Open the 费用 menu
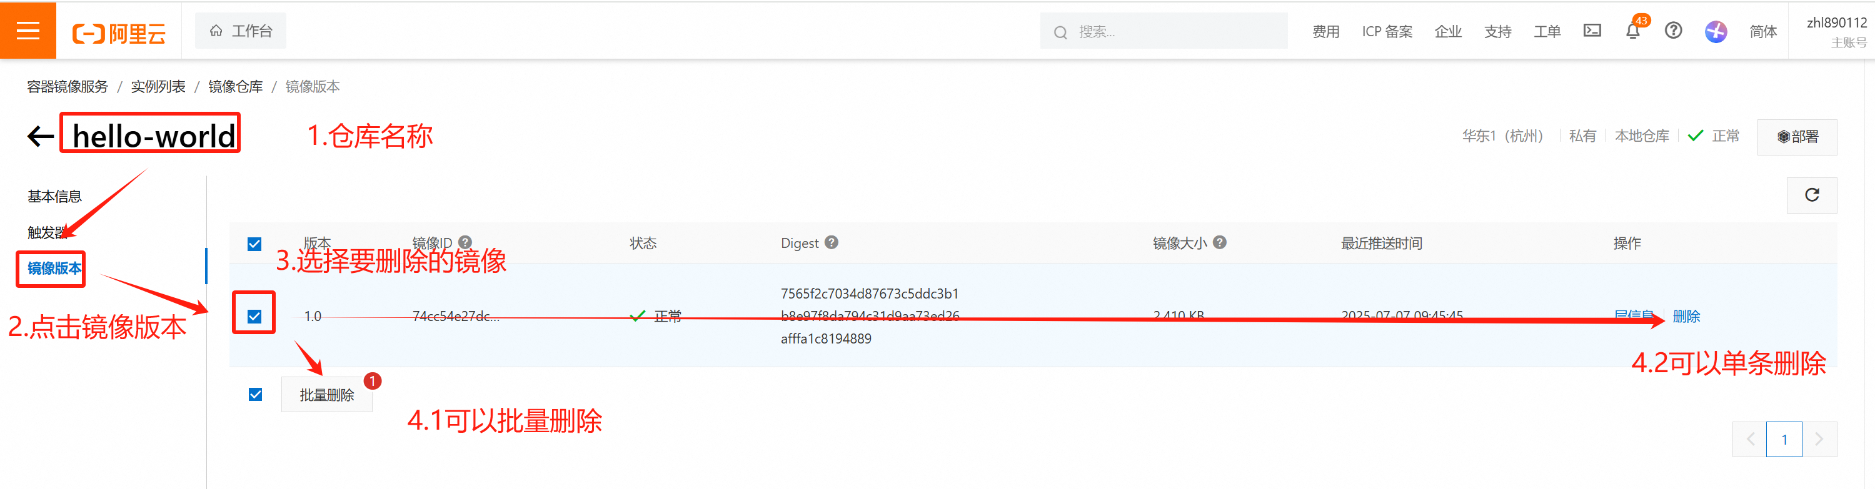1875x489 pixels. click(x=1325, y=31)
